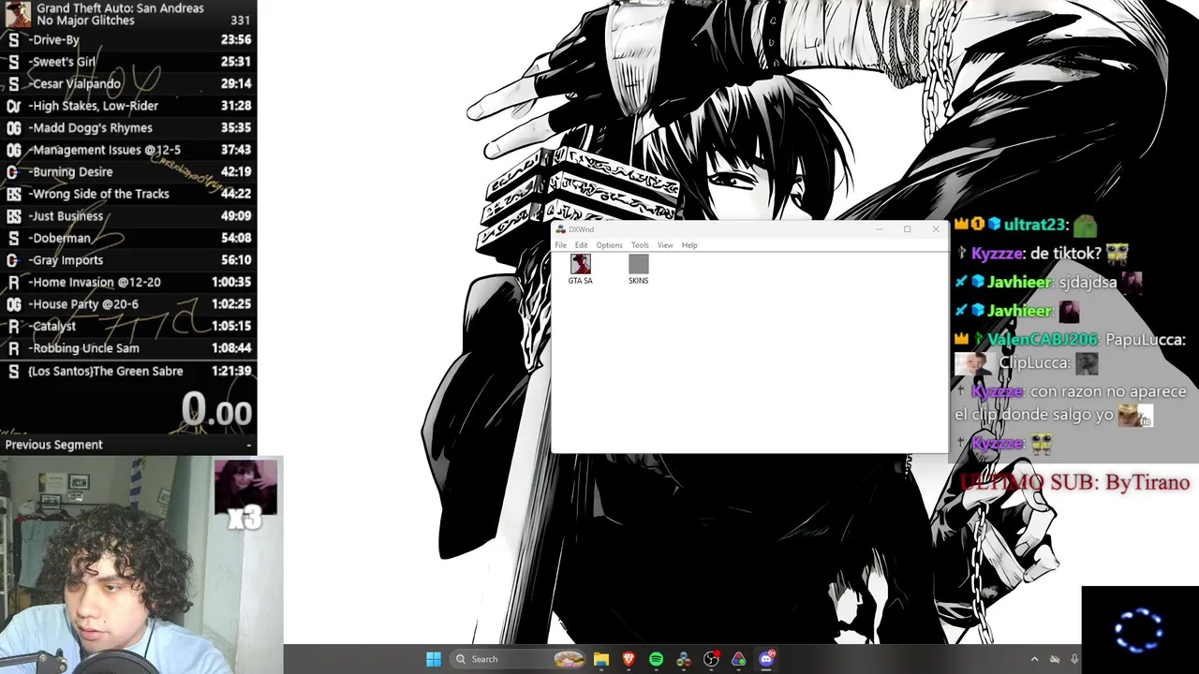Screen dimensions: 1199x674
Task: Open the GTA SA entry in DXWnd
Action: (580, 269)
